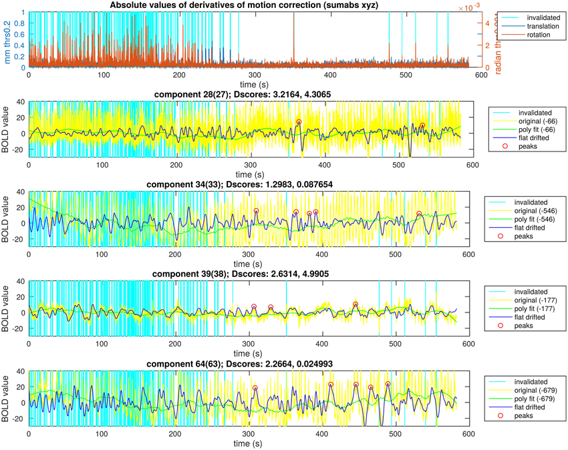The image size is (568, 450).
Task: Select 'translation' in the top plot legend
Action: click(543, 26)
